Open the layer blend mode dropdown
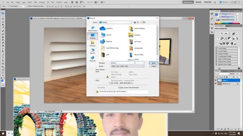This screenshot has height=136, width=243. click(222, 74)
